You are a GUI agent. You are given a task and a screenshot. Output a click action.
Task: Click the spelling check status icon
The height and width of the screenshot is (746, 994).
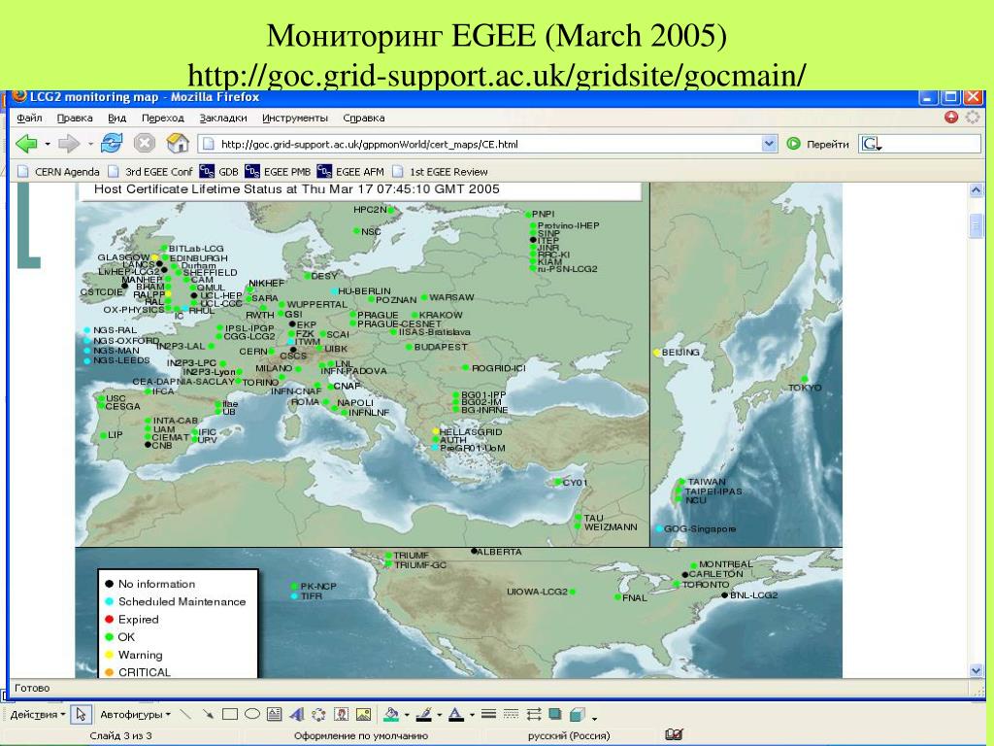675,734
